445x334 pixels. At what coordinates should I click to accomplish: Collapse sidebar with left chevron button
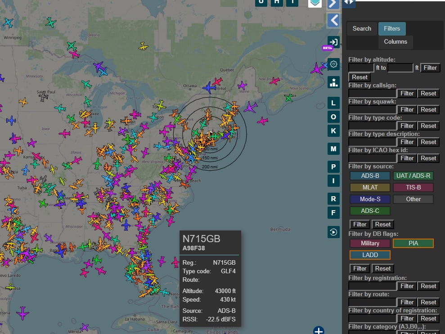click(x=333, y=20)
